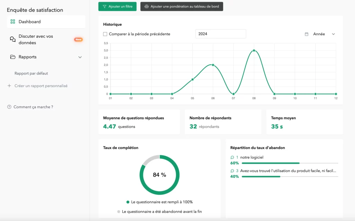Click the calendar icon beside Année

(x=306, y=34)
